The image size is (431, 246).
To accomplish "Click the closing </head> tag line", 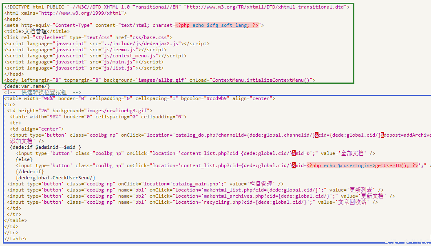I will point(14,74).
